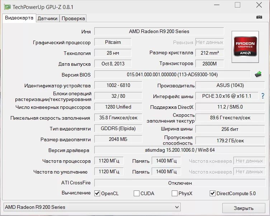Open the AMD Radeon R9 200 Series dropdown
The height and width of the screenshot is (216, 270).
tap(92, 207)
